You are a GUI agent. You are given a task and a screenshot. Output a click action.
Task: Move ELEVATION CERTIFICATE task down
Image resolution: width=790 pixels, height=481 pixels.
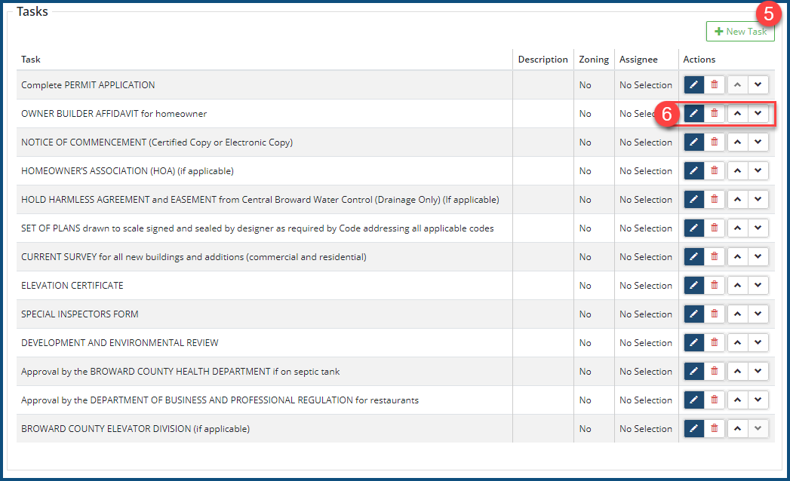758,286
